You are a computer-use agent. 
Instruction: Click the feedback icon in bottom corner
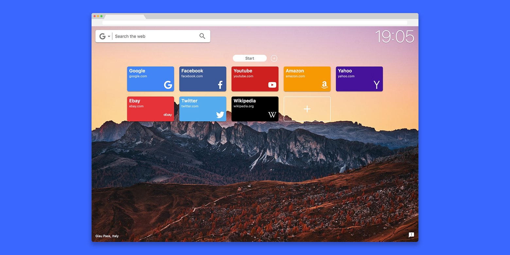[x=411, y=235]
